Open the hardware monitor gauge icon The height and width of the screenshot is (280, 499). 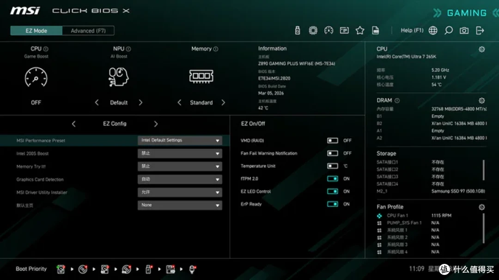[329, 30]
